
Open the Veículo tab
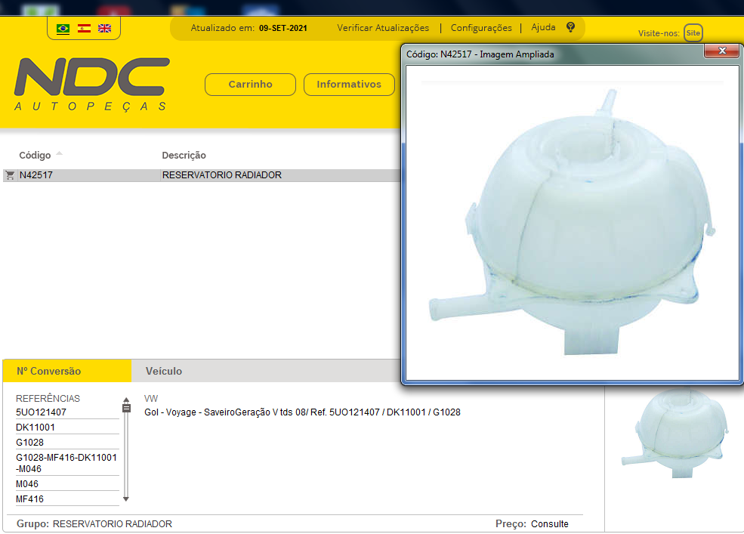point(163,371)
